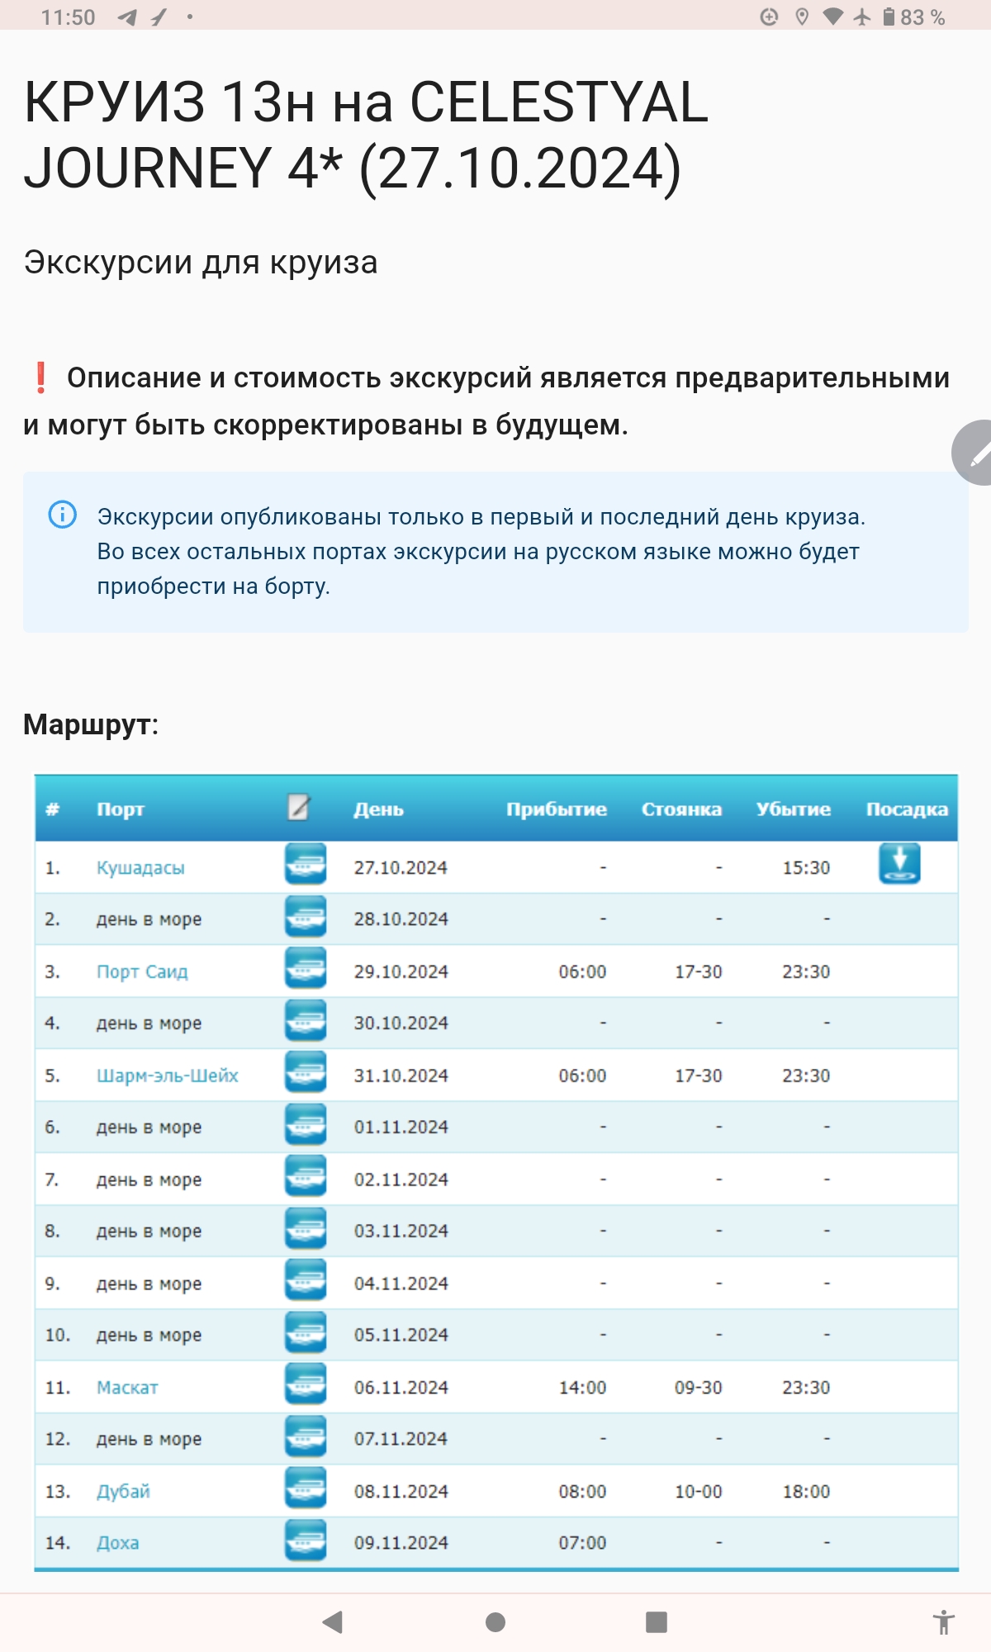Click the Убытие column header
This screenshot has width=991, height=1652.
pos(794,809)
